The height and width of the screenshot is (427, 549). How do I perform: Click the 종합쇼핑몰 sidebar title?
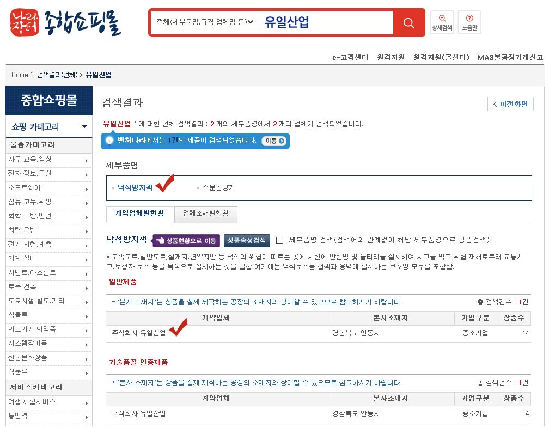pos(49,100)
